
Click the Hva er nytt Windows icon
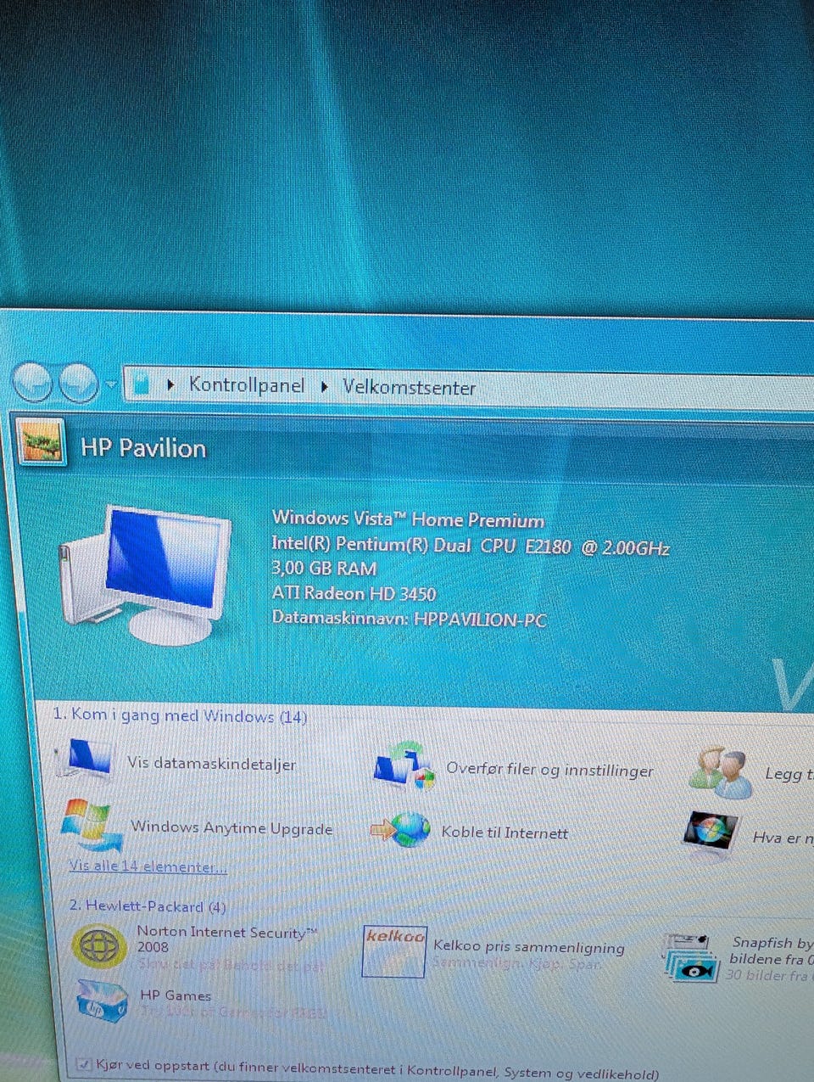click(x=711, y=833)
